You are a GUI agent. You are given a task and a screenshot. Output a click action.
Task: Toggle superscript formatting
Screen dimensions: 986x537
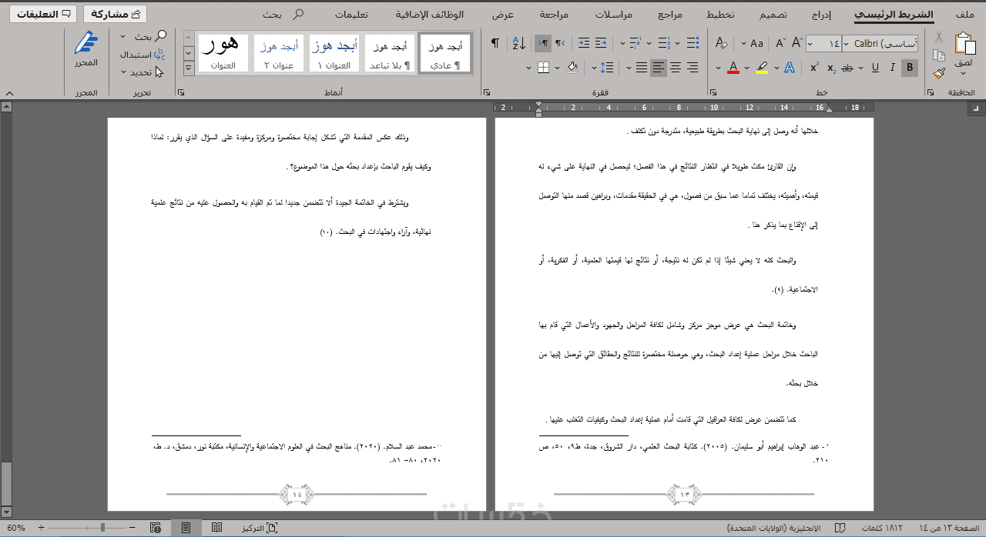tap(814, 68)
